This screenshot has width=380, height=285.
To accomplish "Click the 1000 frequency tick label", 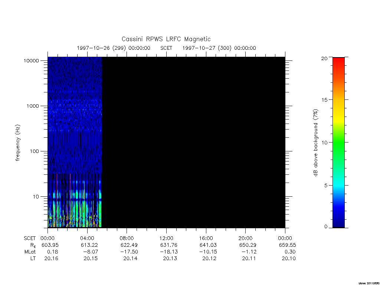I will pyautogui.click(x=33, y=106).
